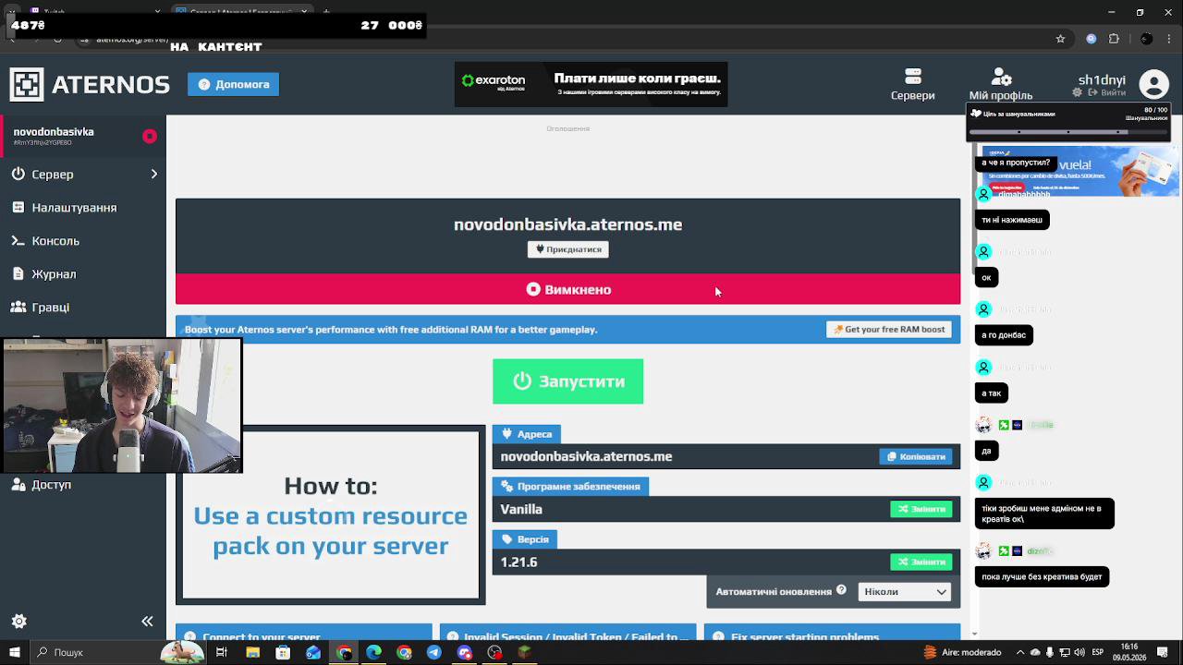Click the ESP language indicator
Image resolution: width=1183 pixels, height=665 pixels.
point(1097,652)
